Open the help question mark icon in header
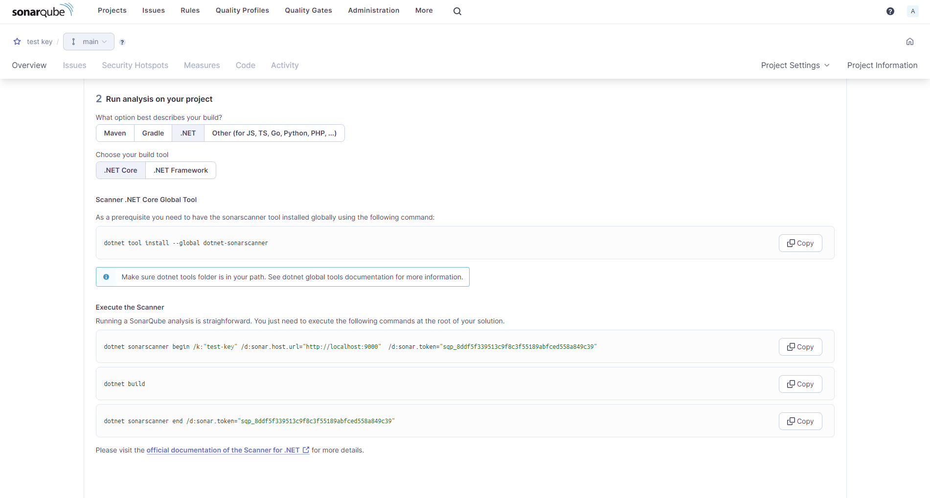 point(890,11)
